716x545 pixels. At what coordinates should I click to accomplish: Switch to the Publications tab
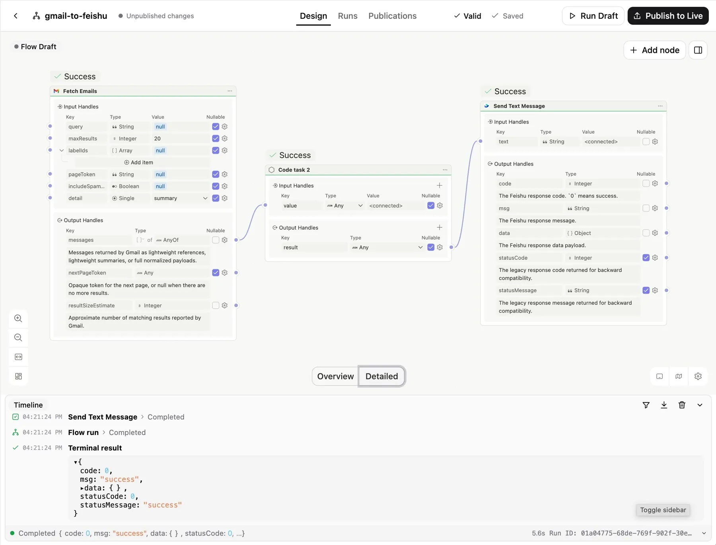(x=392, y=16)
